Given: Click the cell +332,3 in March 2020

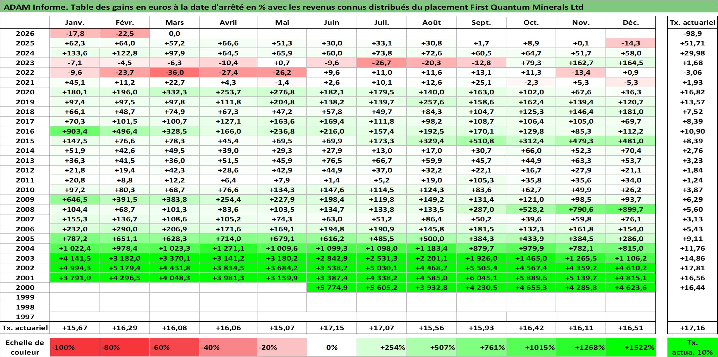Looking at the screenshot, I should pos(175,92).
